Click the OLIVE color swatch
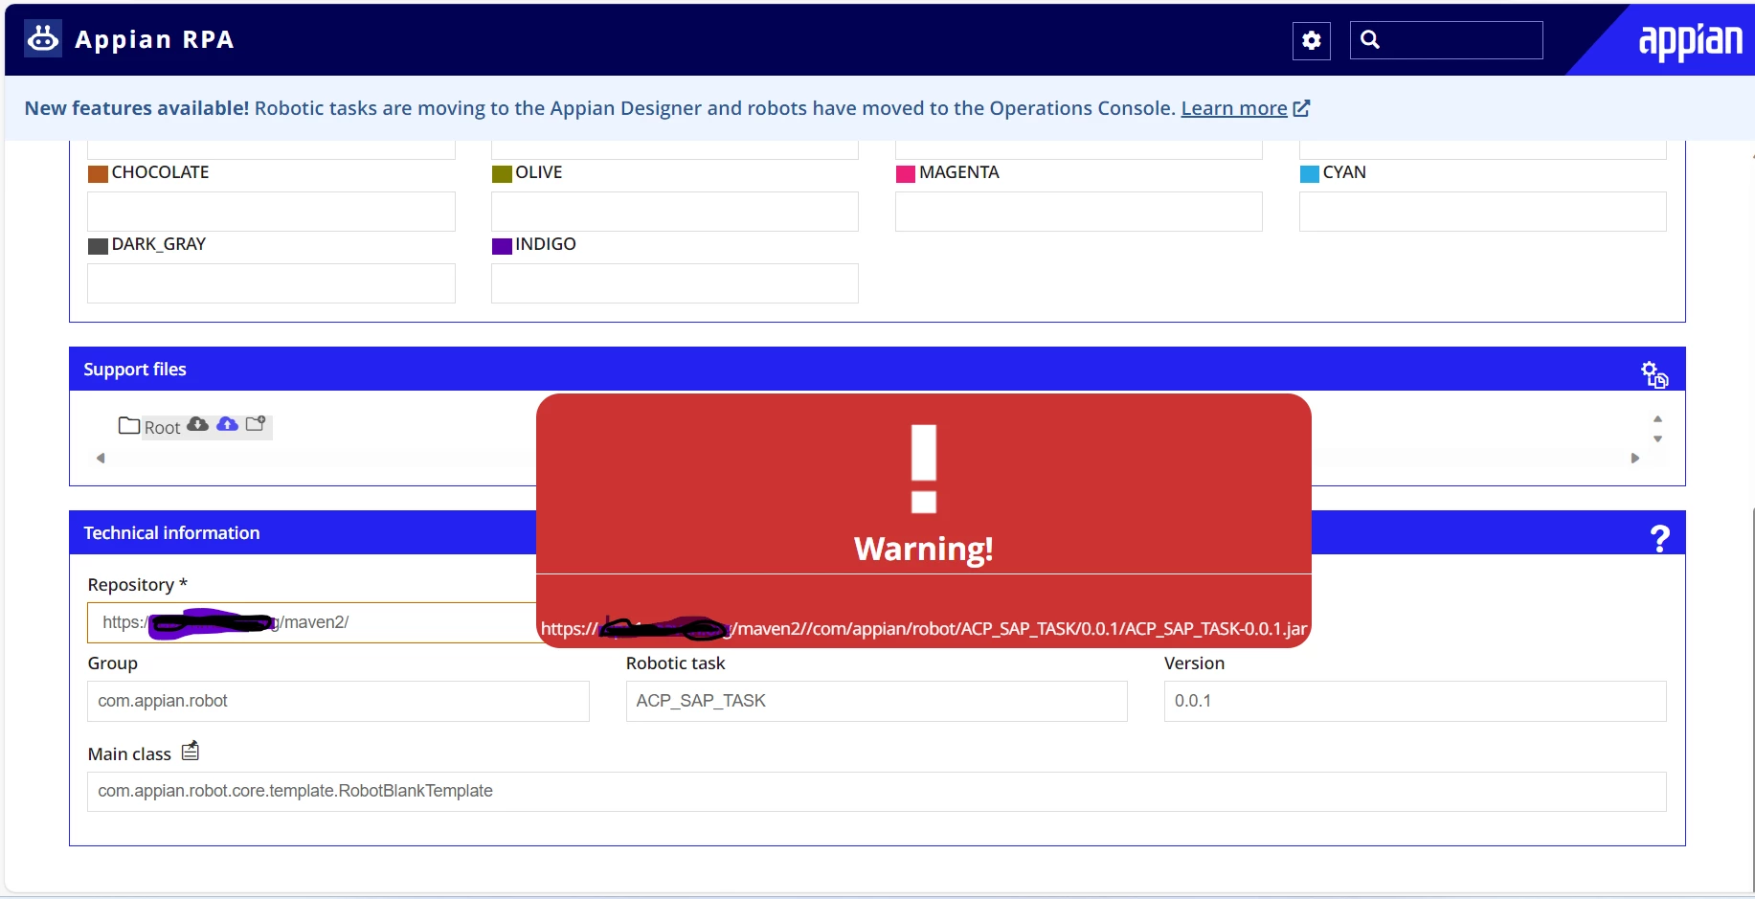The width and height of the screenshot is (1755, 899). [x=502, y=173]
